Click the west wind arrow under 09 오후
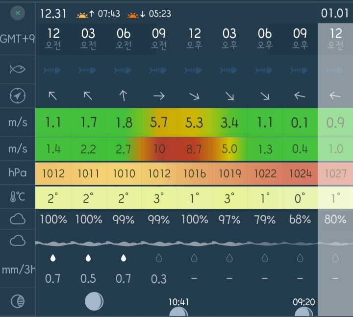 point(300,96)
